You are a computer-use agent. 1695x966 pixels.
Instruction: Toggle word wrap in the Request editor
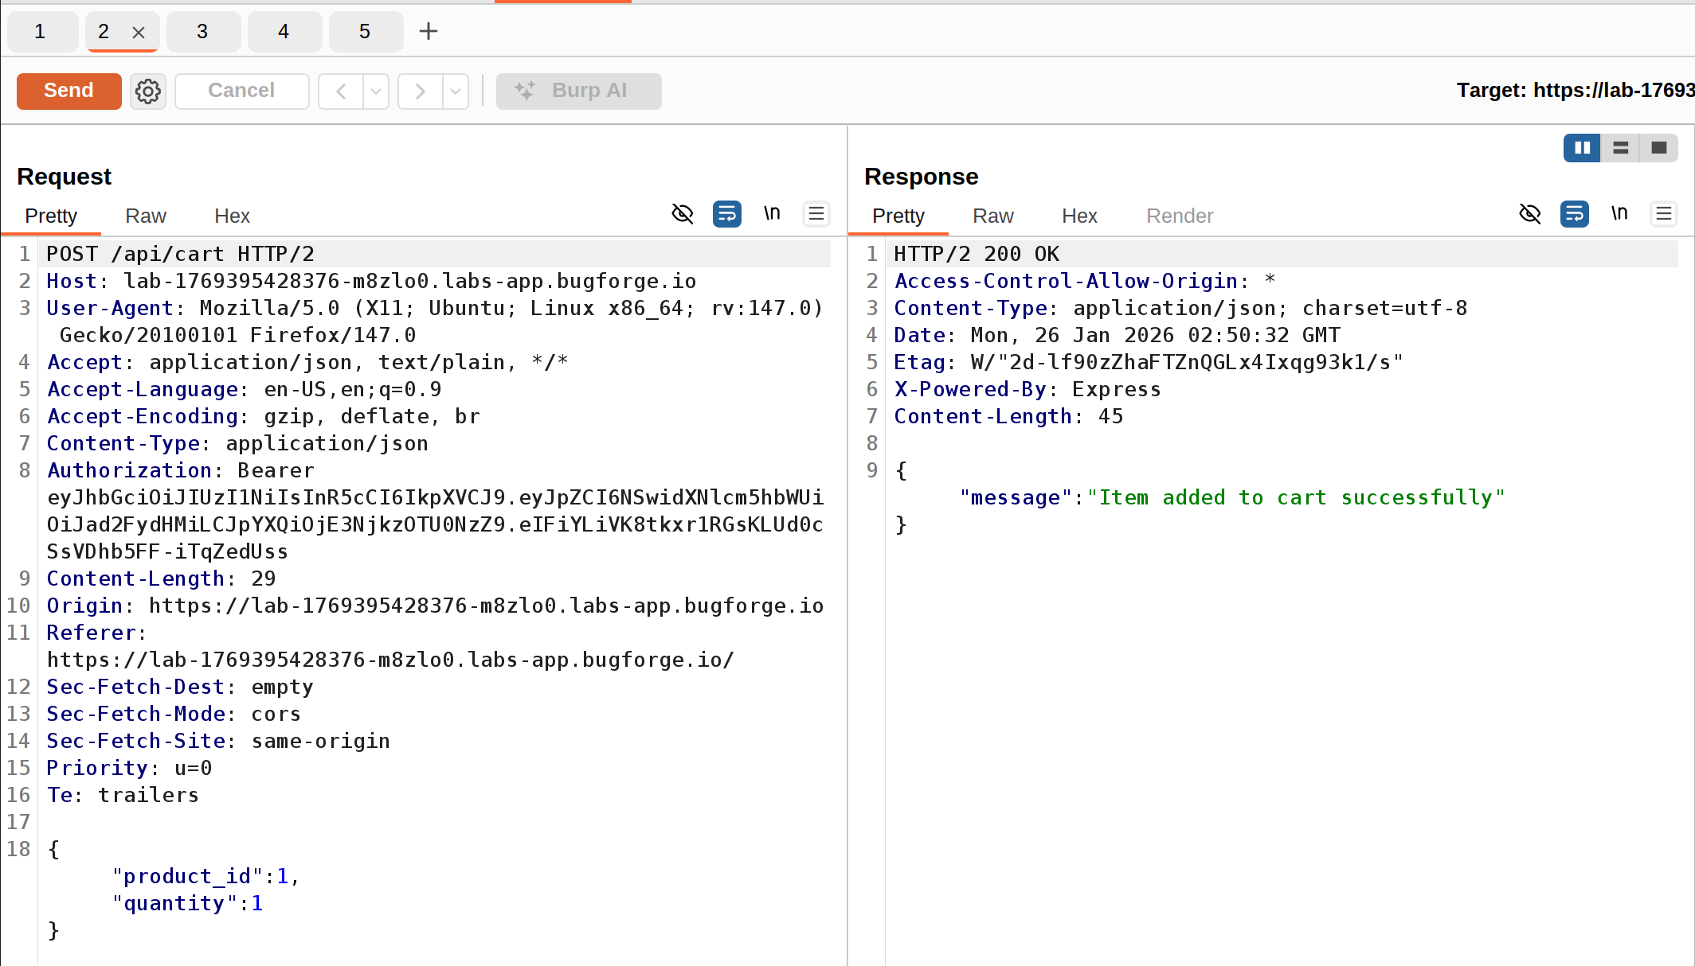coord(727,214)
